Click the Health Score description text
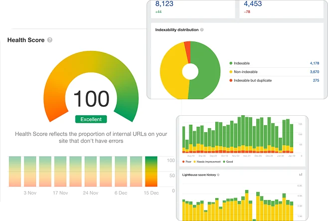 coord(91,137)
